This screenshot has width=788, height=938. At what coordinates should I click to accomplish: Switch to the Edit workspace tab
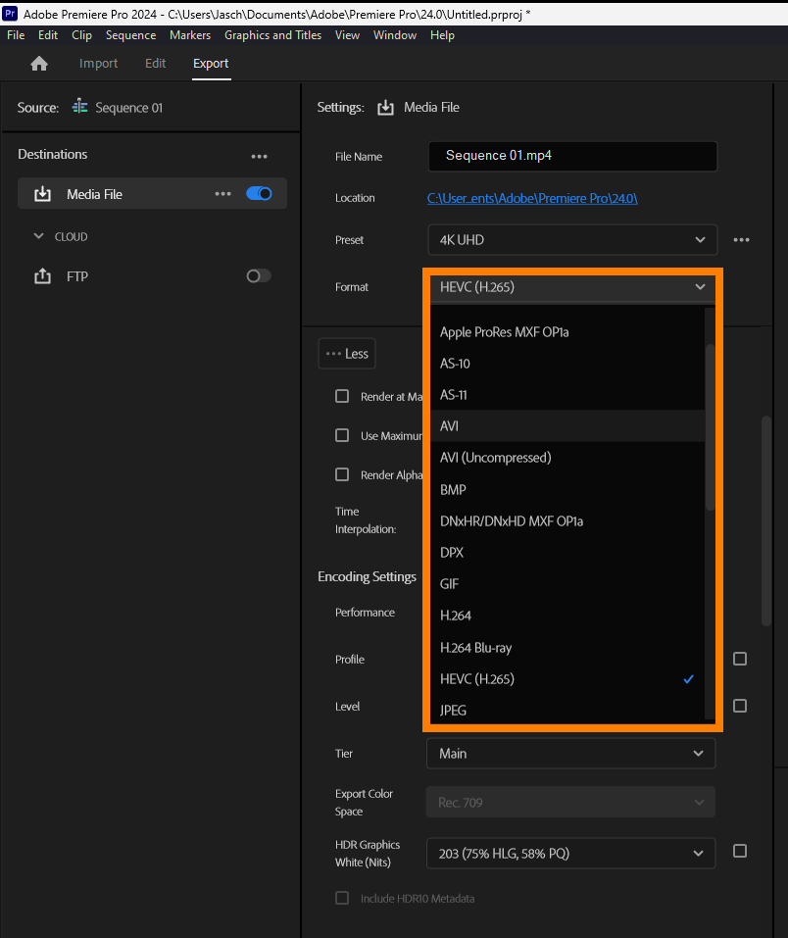tap(155, 64)
